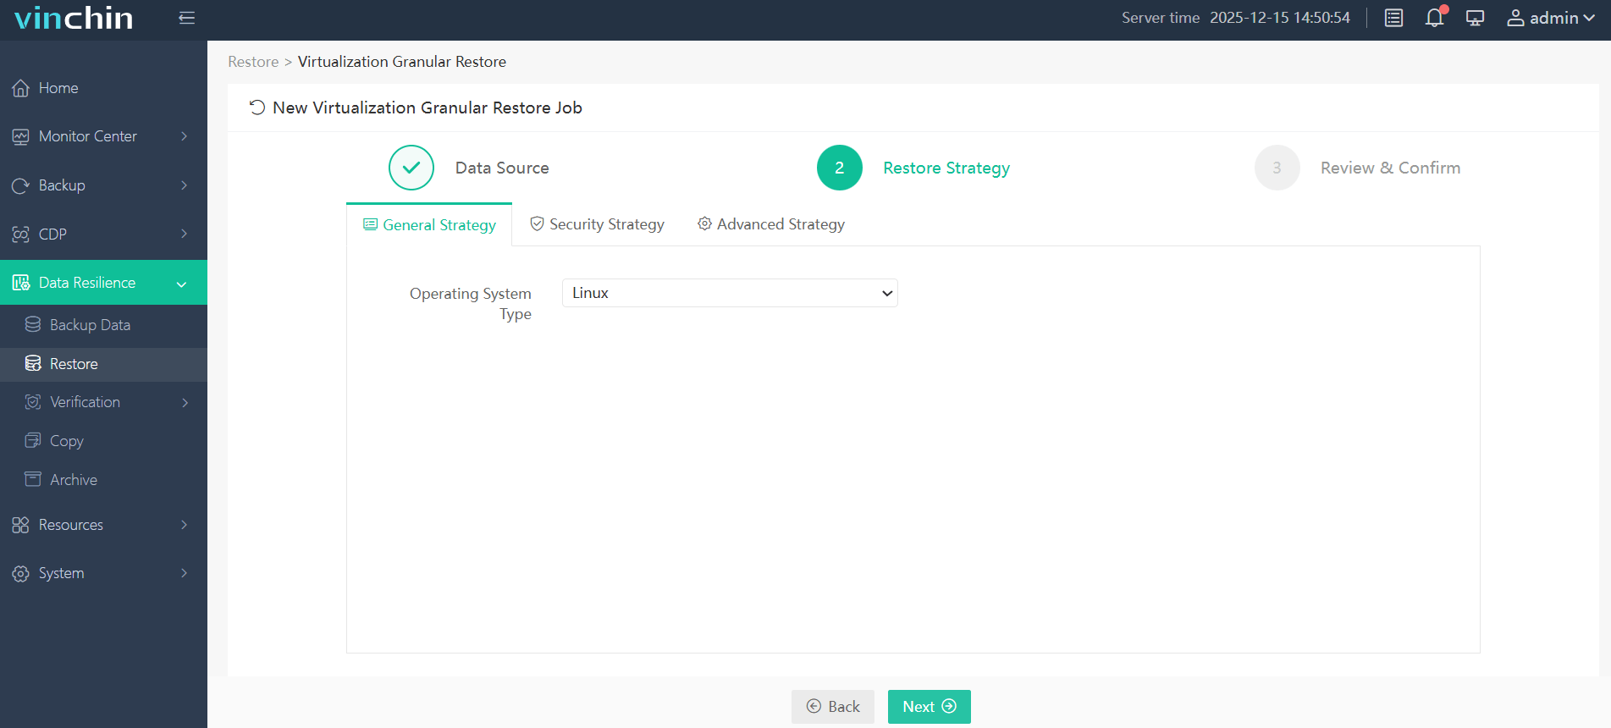This screenshot has height=728, width=1611.
Task: Click the General Strategy tab list icon
Action: (370, 224)
